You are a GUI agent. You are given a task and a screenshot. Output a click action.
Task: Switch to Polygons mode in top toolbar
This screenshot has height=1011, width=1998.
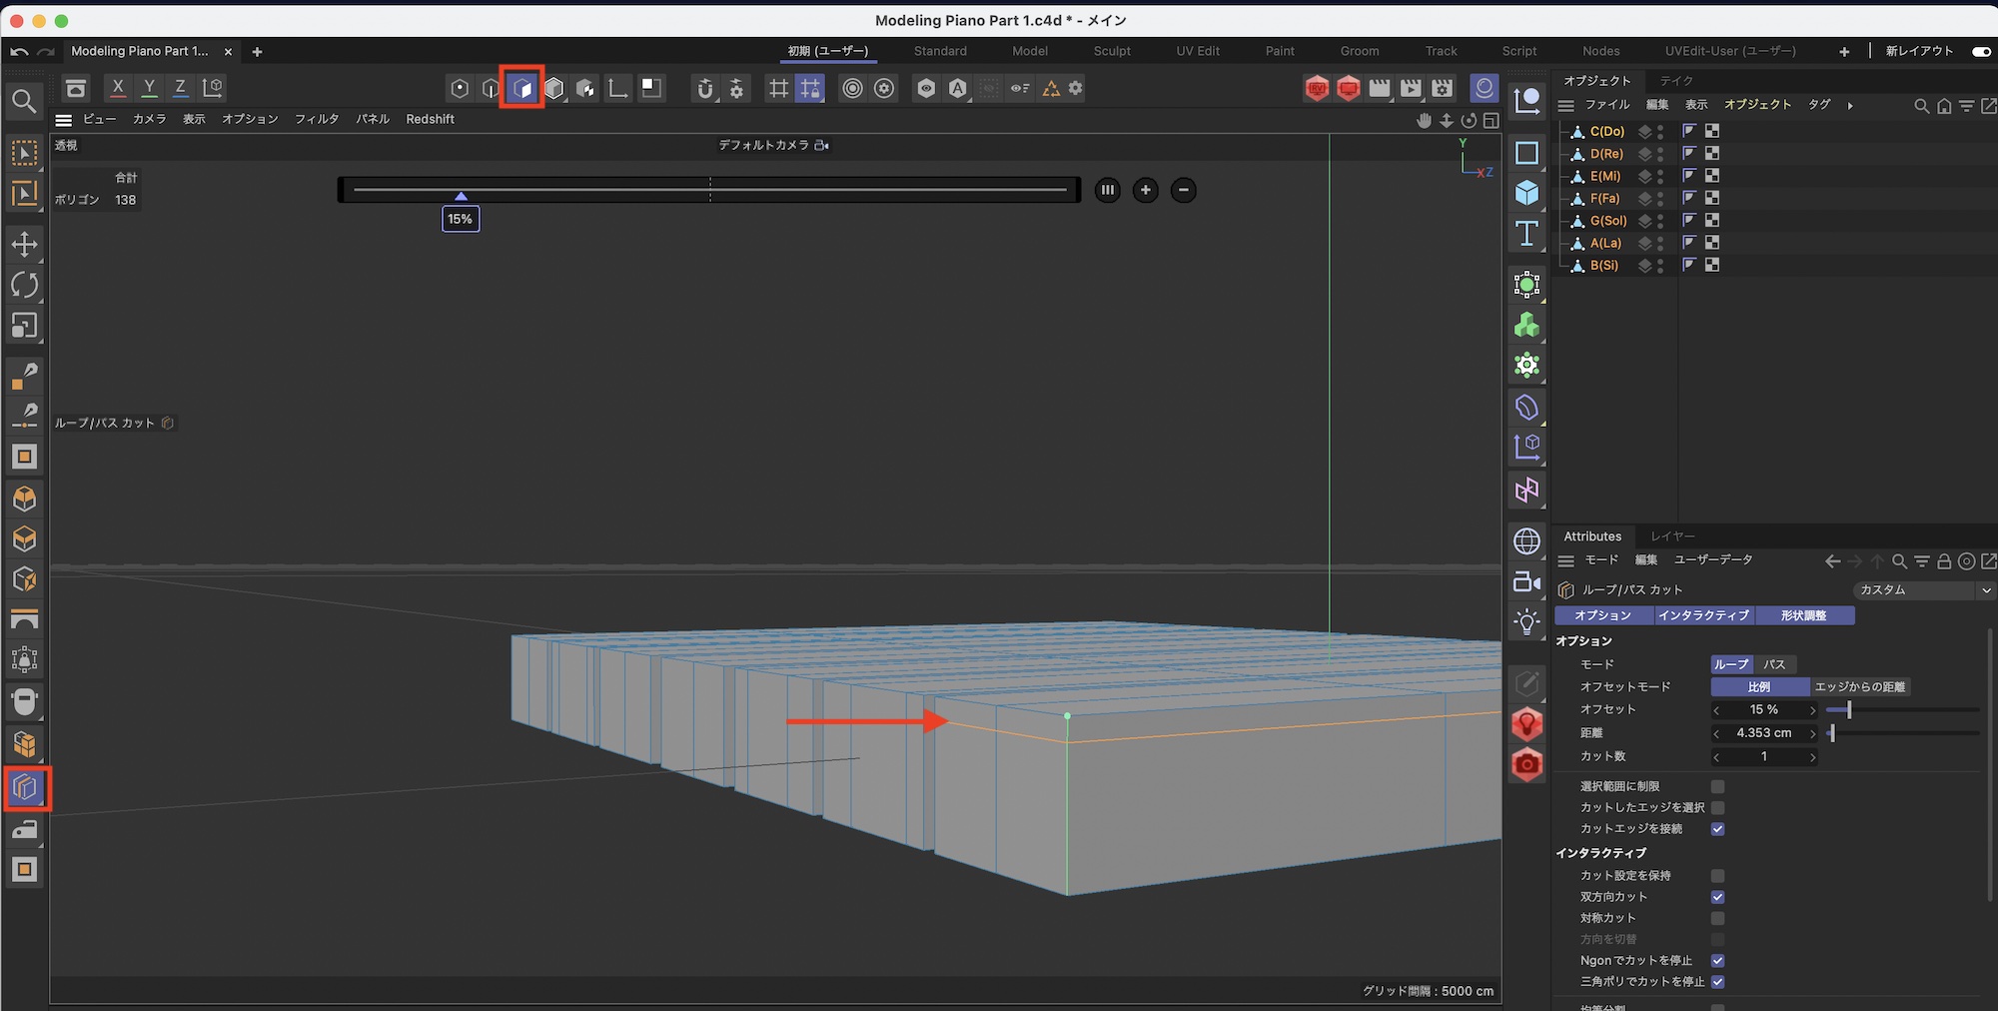[x=521, y=88]
